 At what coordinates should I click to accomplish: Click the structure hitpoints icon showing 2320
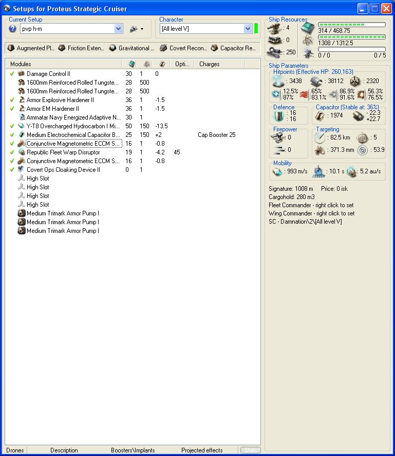pyautogui.click(x=355, y=82)
